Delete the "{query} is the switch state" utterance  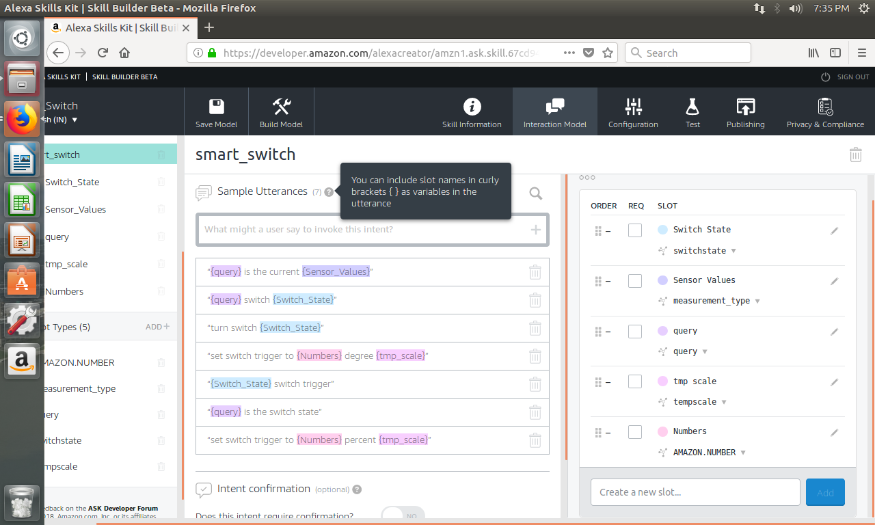[535, 412]
